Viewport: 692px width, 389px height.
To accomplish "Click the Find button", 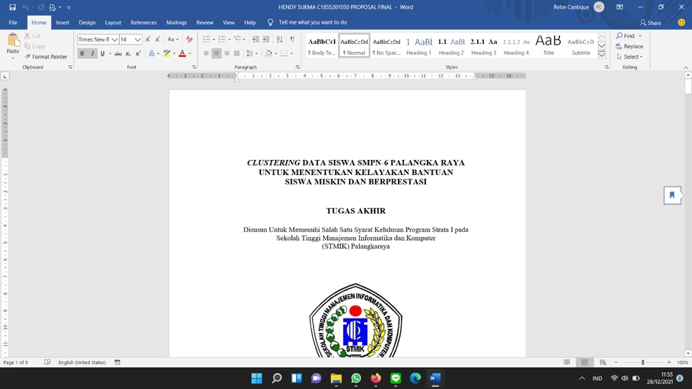I will tap(626, 36).
